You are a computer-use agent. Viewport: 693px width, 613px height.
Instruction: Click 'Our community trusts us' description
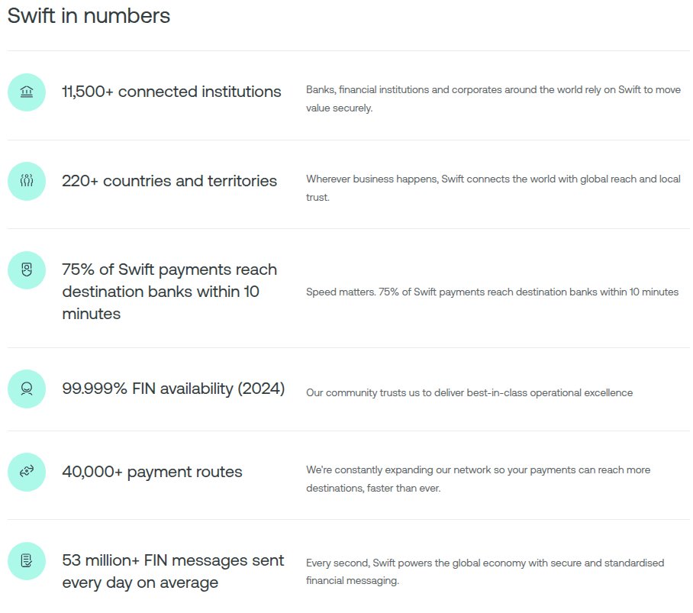point(469,393)
